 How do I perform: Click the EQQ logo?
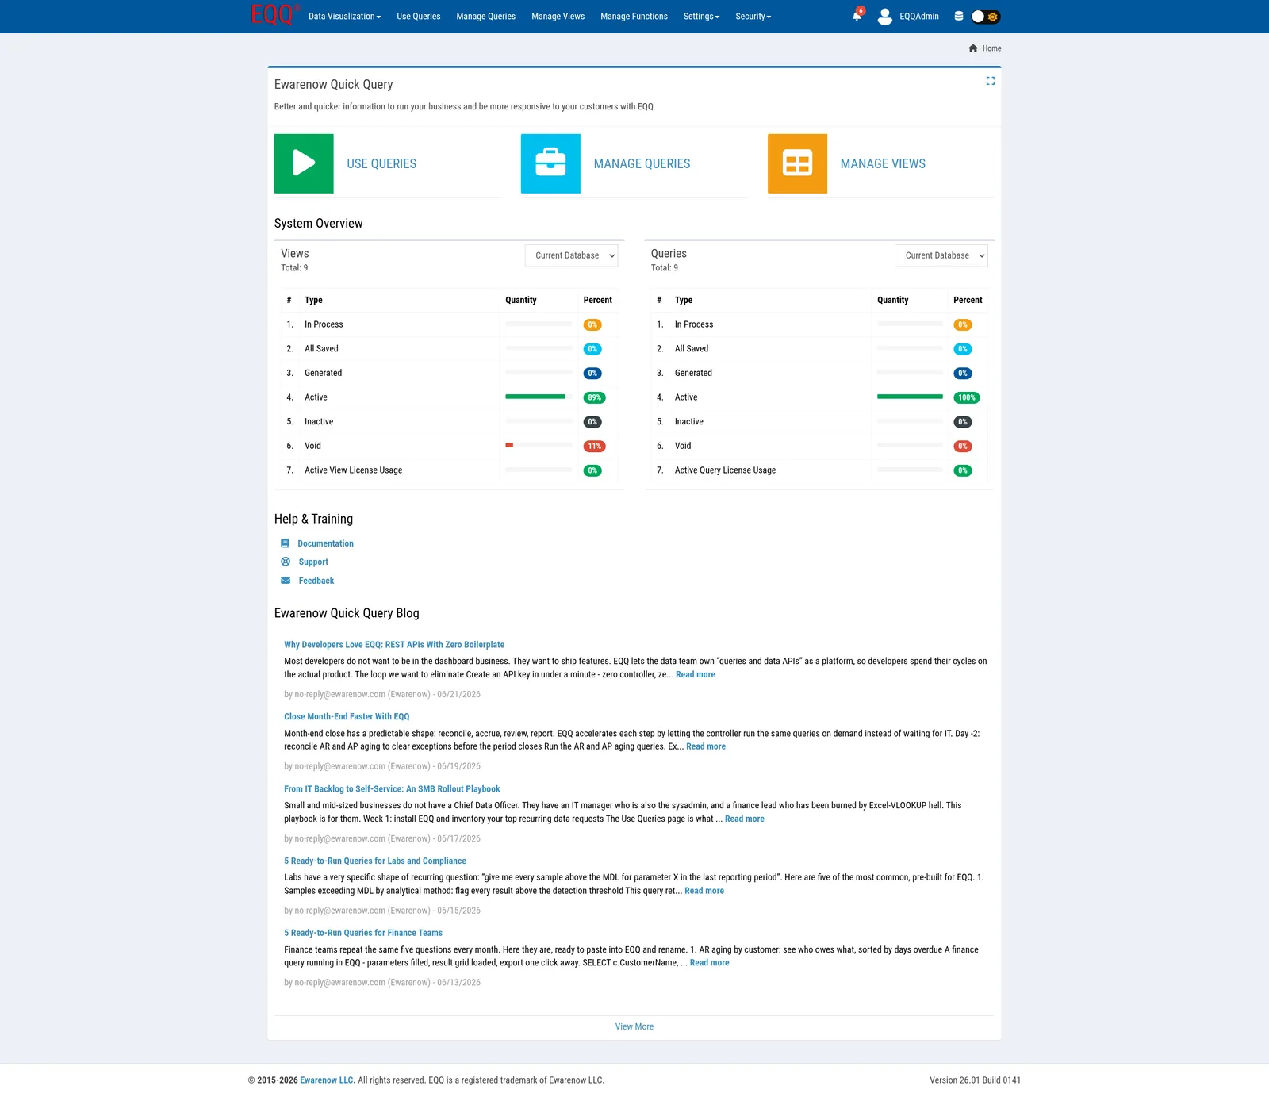pos(274,15)
